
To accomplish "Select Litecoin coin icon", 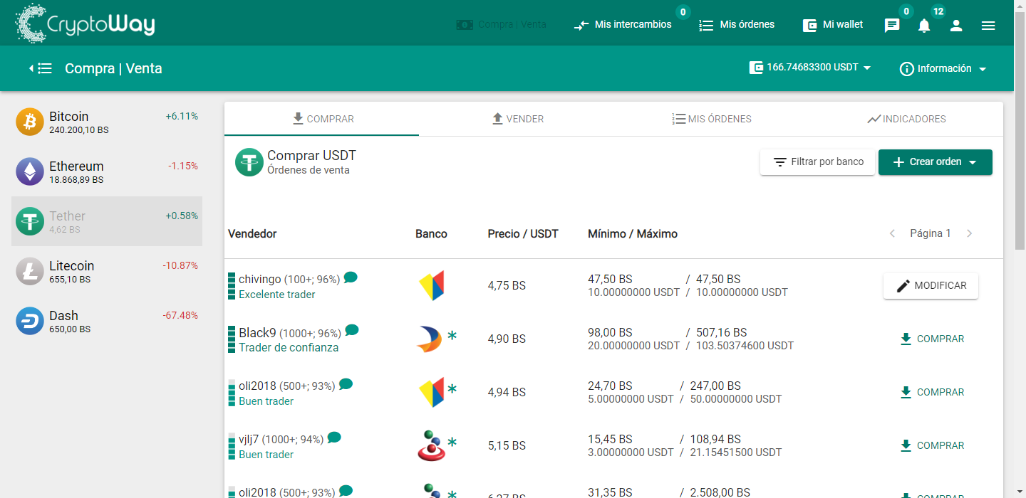I will click(x=30, y=271).
